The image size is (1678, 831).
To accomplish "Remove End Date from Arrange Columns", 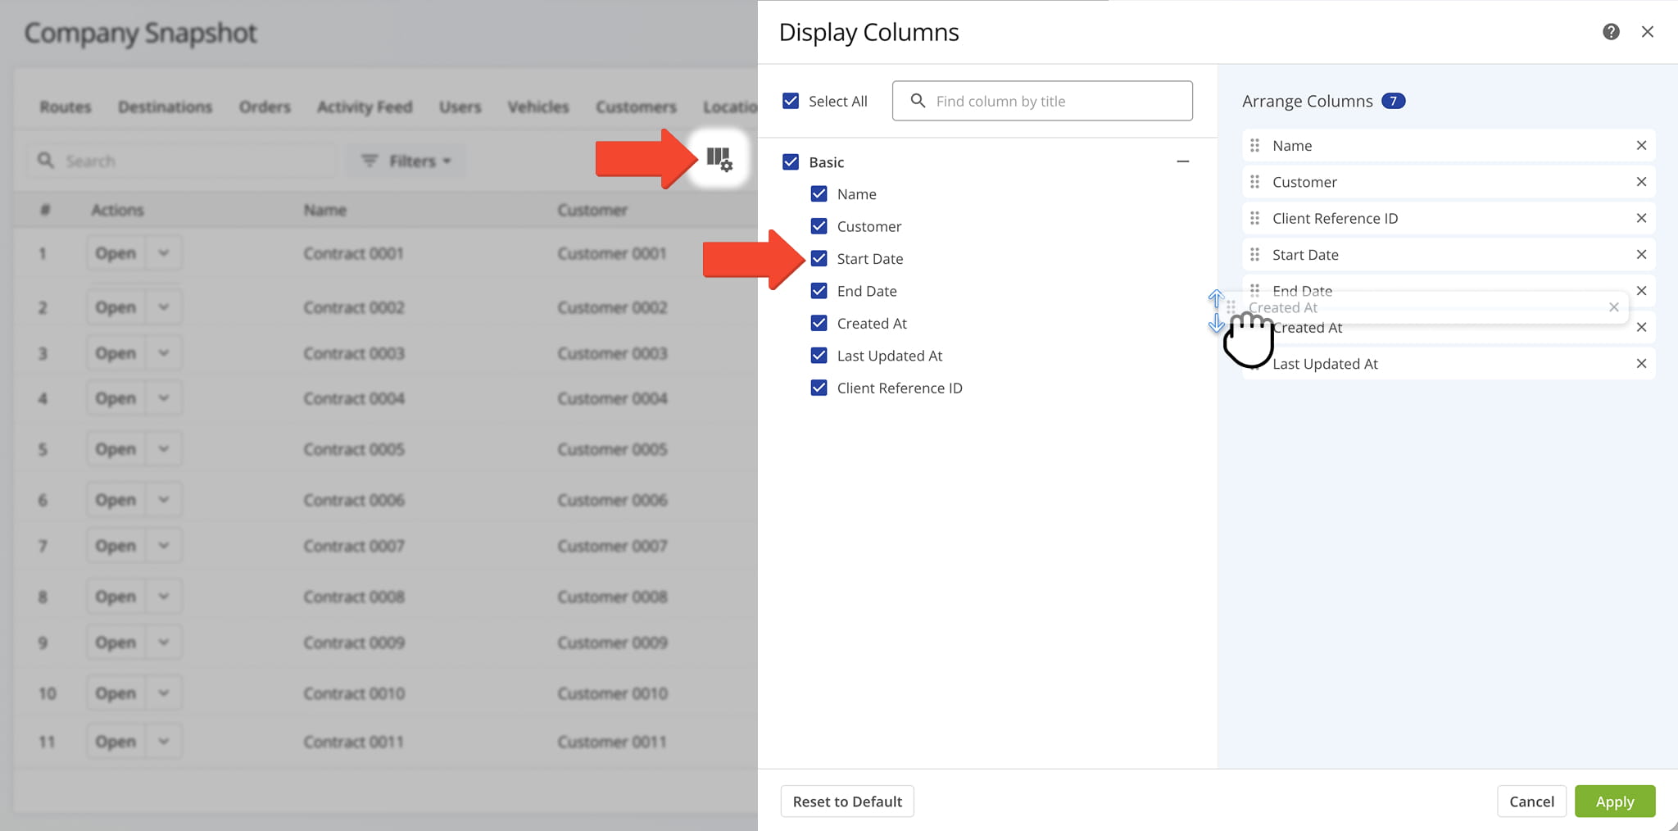I will (1641, 291).
